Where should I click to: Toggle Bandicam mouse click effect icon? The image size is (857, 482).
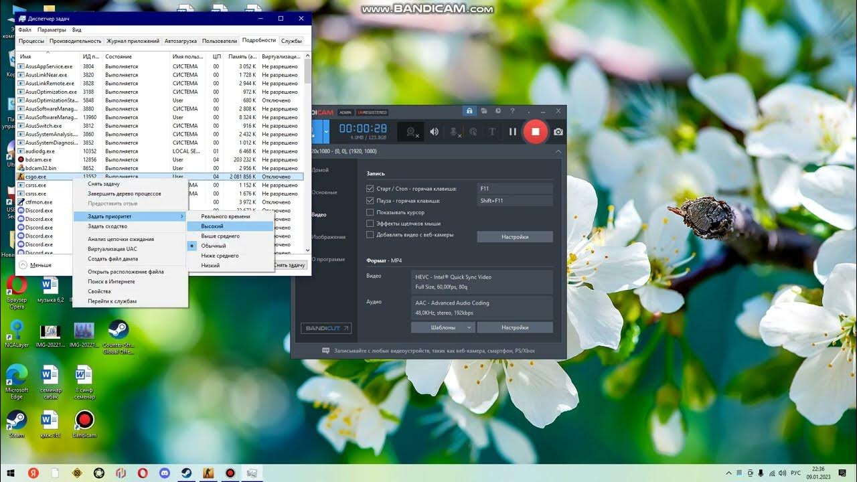click(473, 132)
